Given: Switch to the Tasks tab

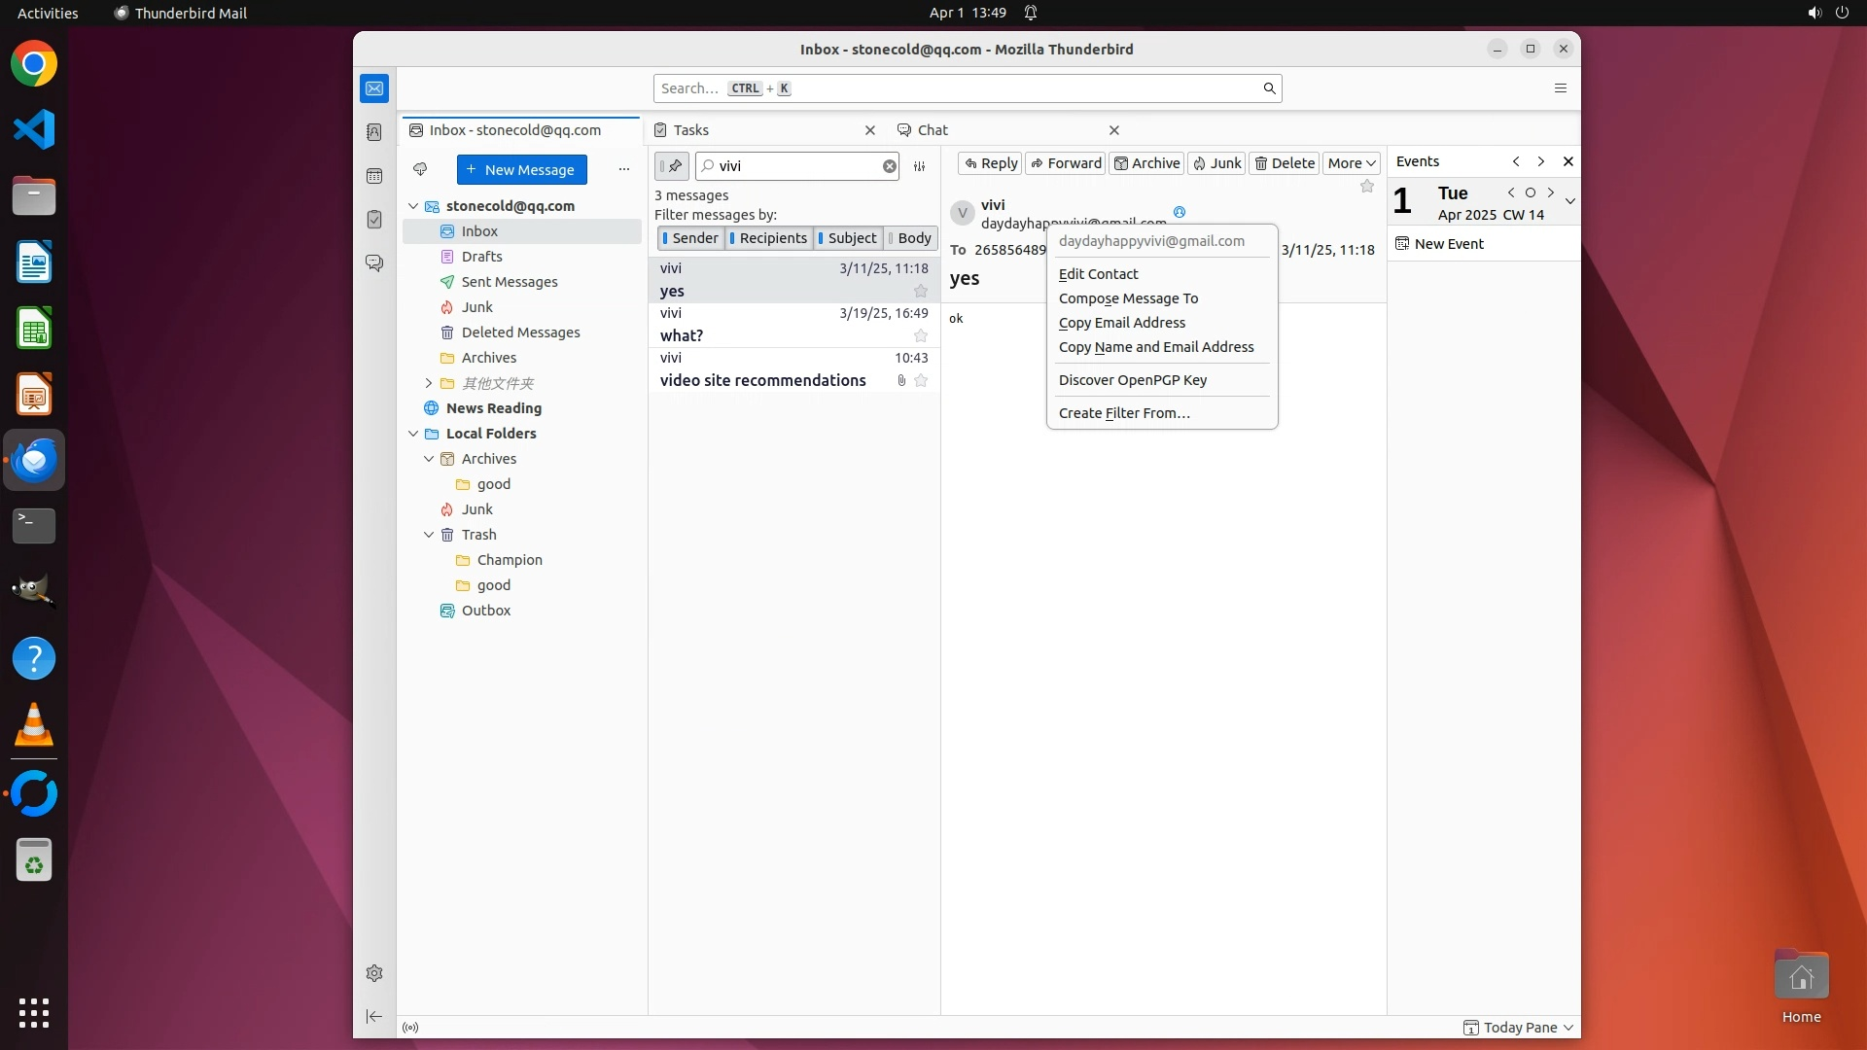Looking at the screenshot, I should coord(691,130).
